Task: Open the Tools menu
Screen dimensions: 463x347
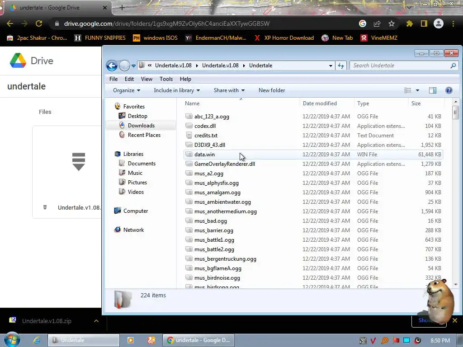Action: 166,79
